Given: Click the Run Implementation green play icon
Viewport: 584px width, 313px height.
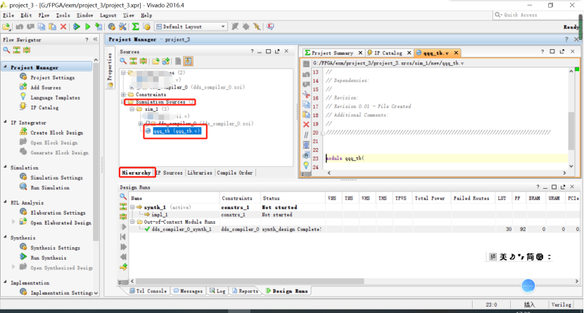Looking at the screenshot, I should click(87, 27).
